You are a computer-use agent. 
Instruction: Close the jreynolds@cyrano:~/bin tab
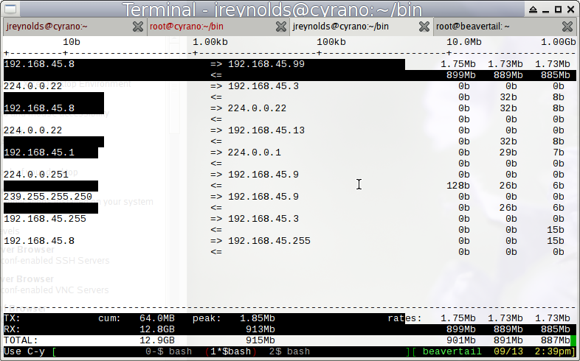coord(423,26)
